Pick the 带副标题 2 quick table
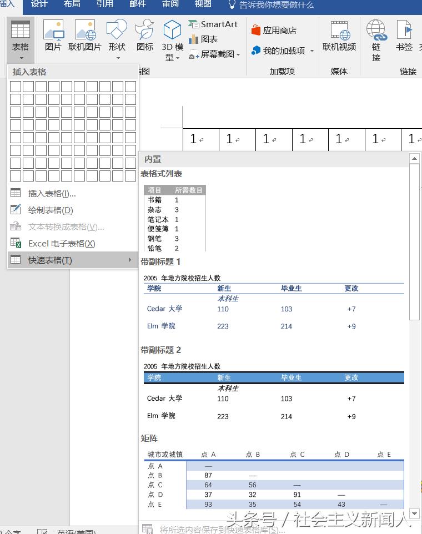This screenshot has width=422, height=534. 274,392
